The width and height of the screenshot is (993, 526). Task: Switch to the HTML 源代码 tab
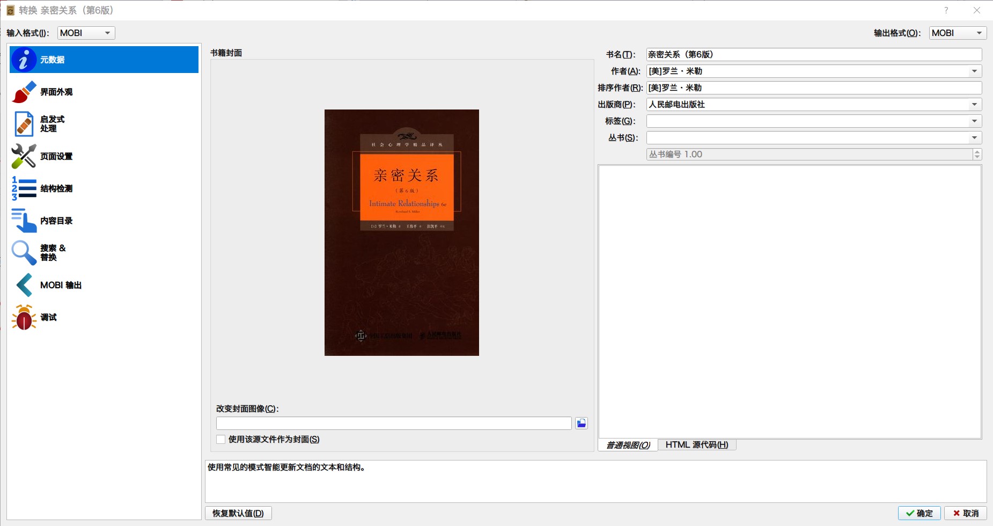[x=696, y=444]
